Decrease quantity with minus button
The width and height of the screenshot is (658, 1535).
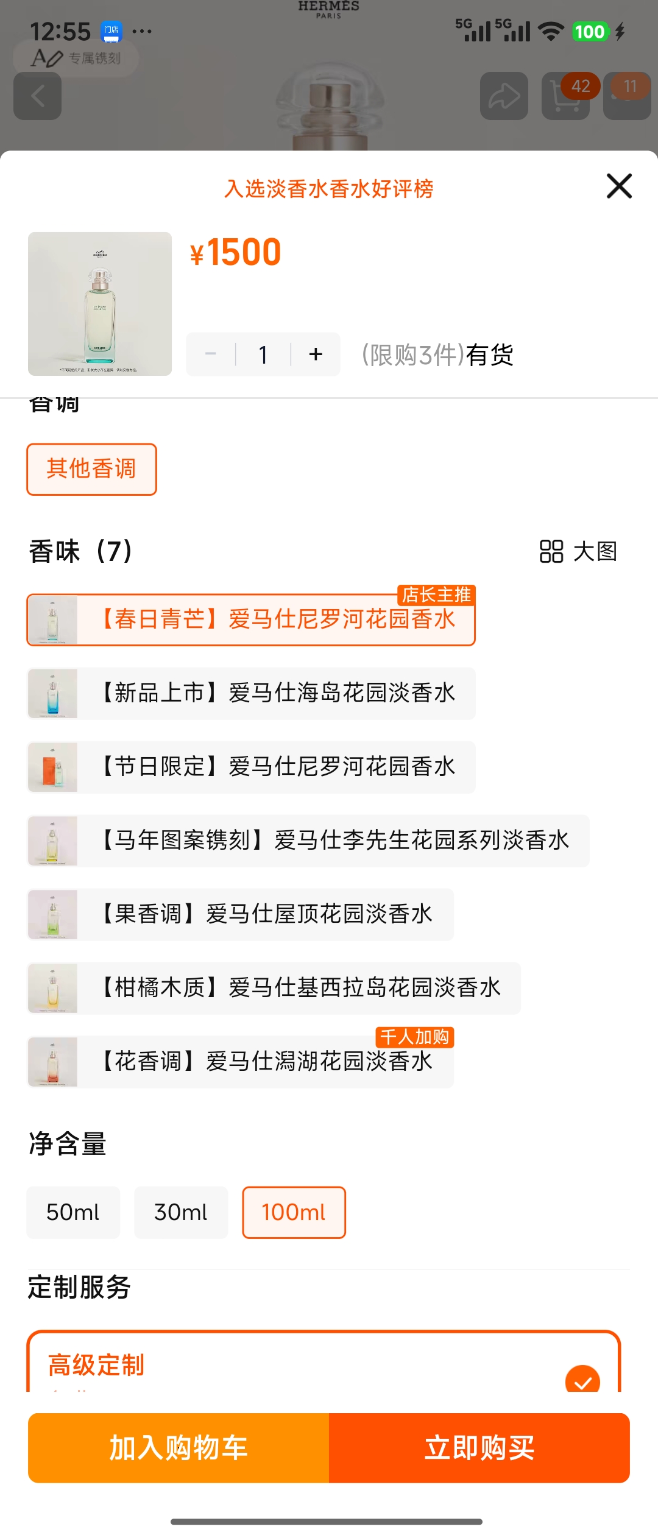(211, 355)
